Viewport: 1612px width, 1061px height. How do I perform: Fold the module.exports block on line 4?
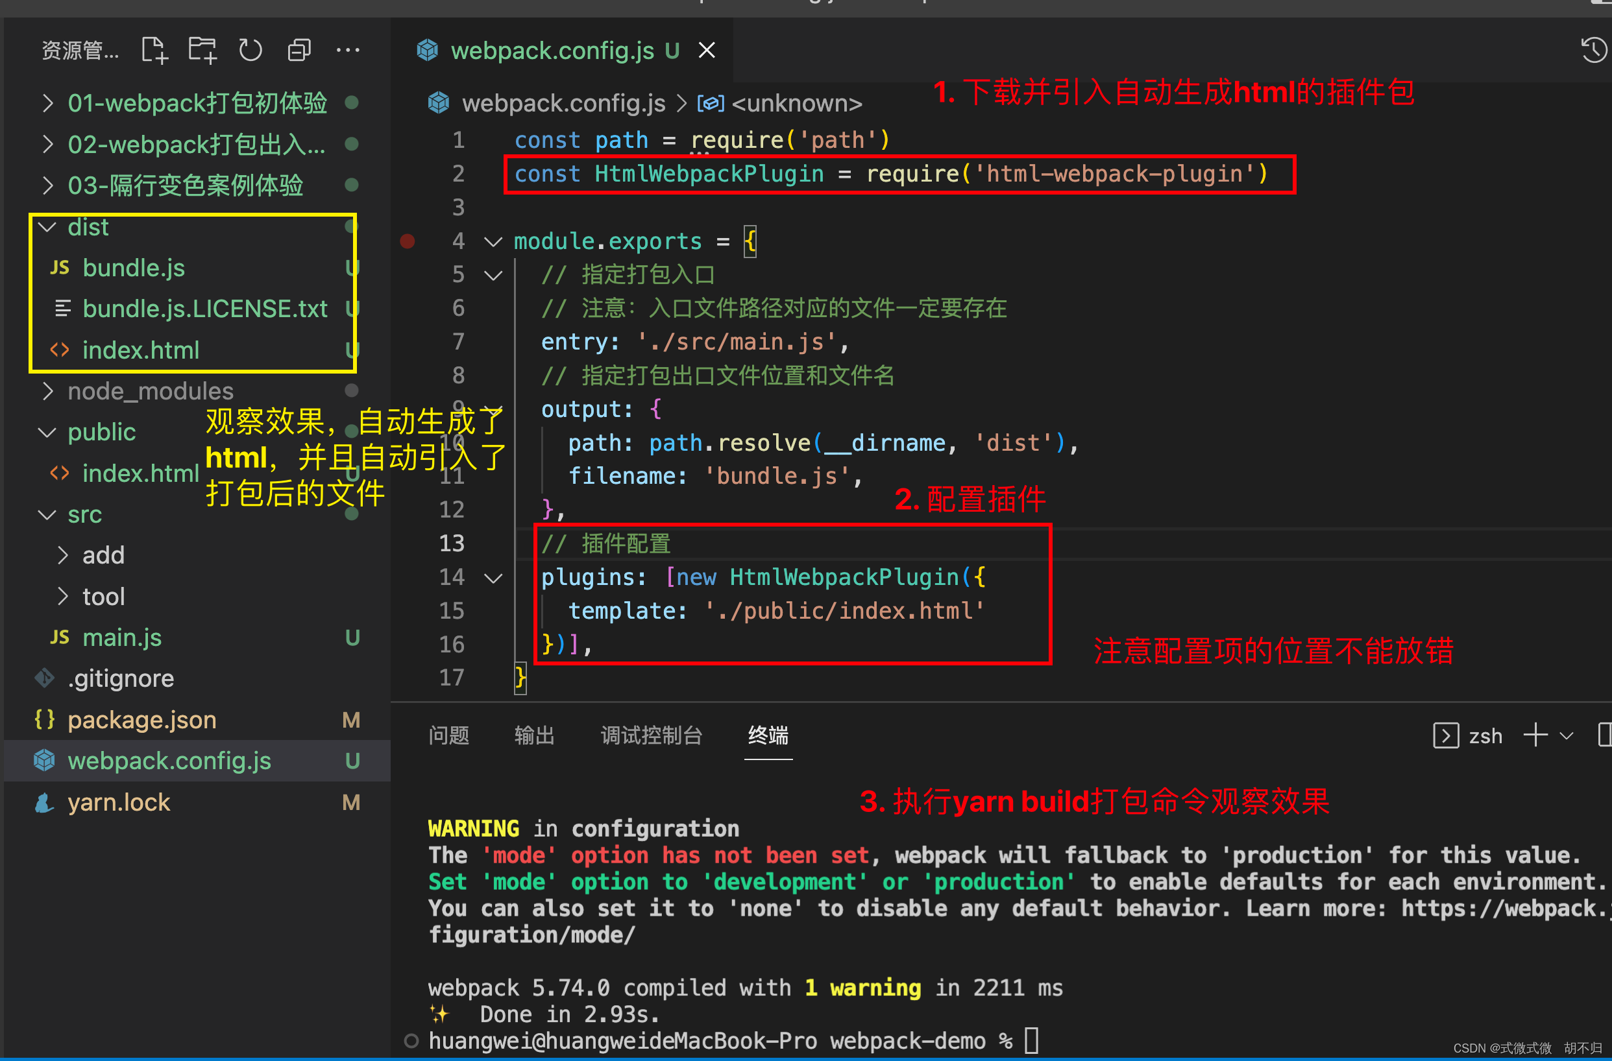(x=494, y=241)
